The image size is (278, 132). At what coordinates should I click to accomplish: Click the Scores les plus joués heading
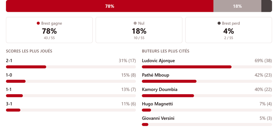(29, 51)
